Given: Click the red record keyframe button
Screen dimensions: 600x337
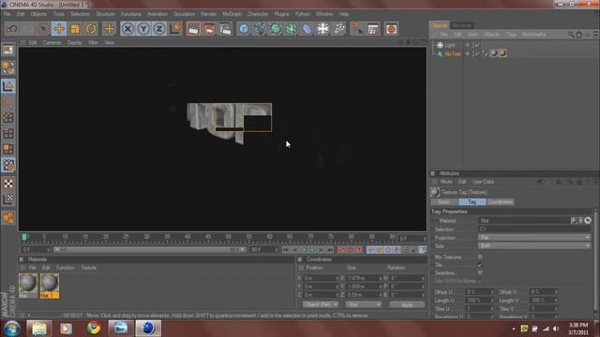Looking at the screenshot, I should tap(340, 250).
